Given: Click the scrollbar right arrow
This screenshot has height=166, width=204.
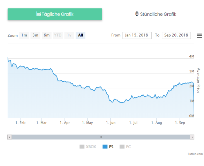Looking at the screenshot, I should (x=192, y=137).
